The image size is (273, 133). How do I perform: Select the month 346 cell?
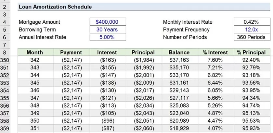[x=35, y=90]
